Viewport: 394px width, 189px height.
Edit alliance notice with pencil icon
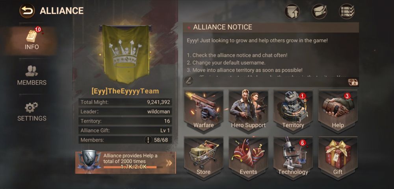click(x=189, y=81)
